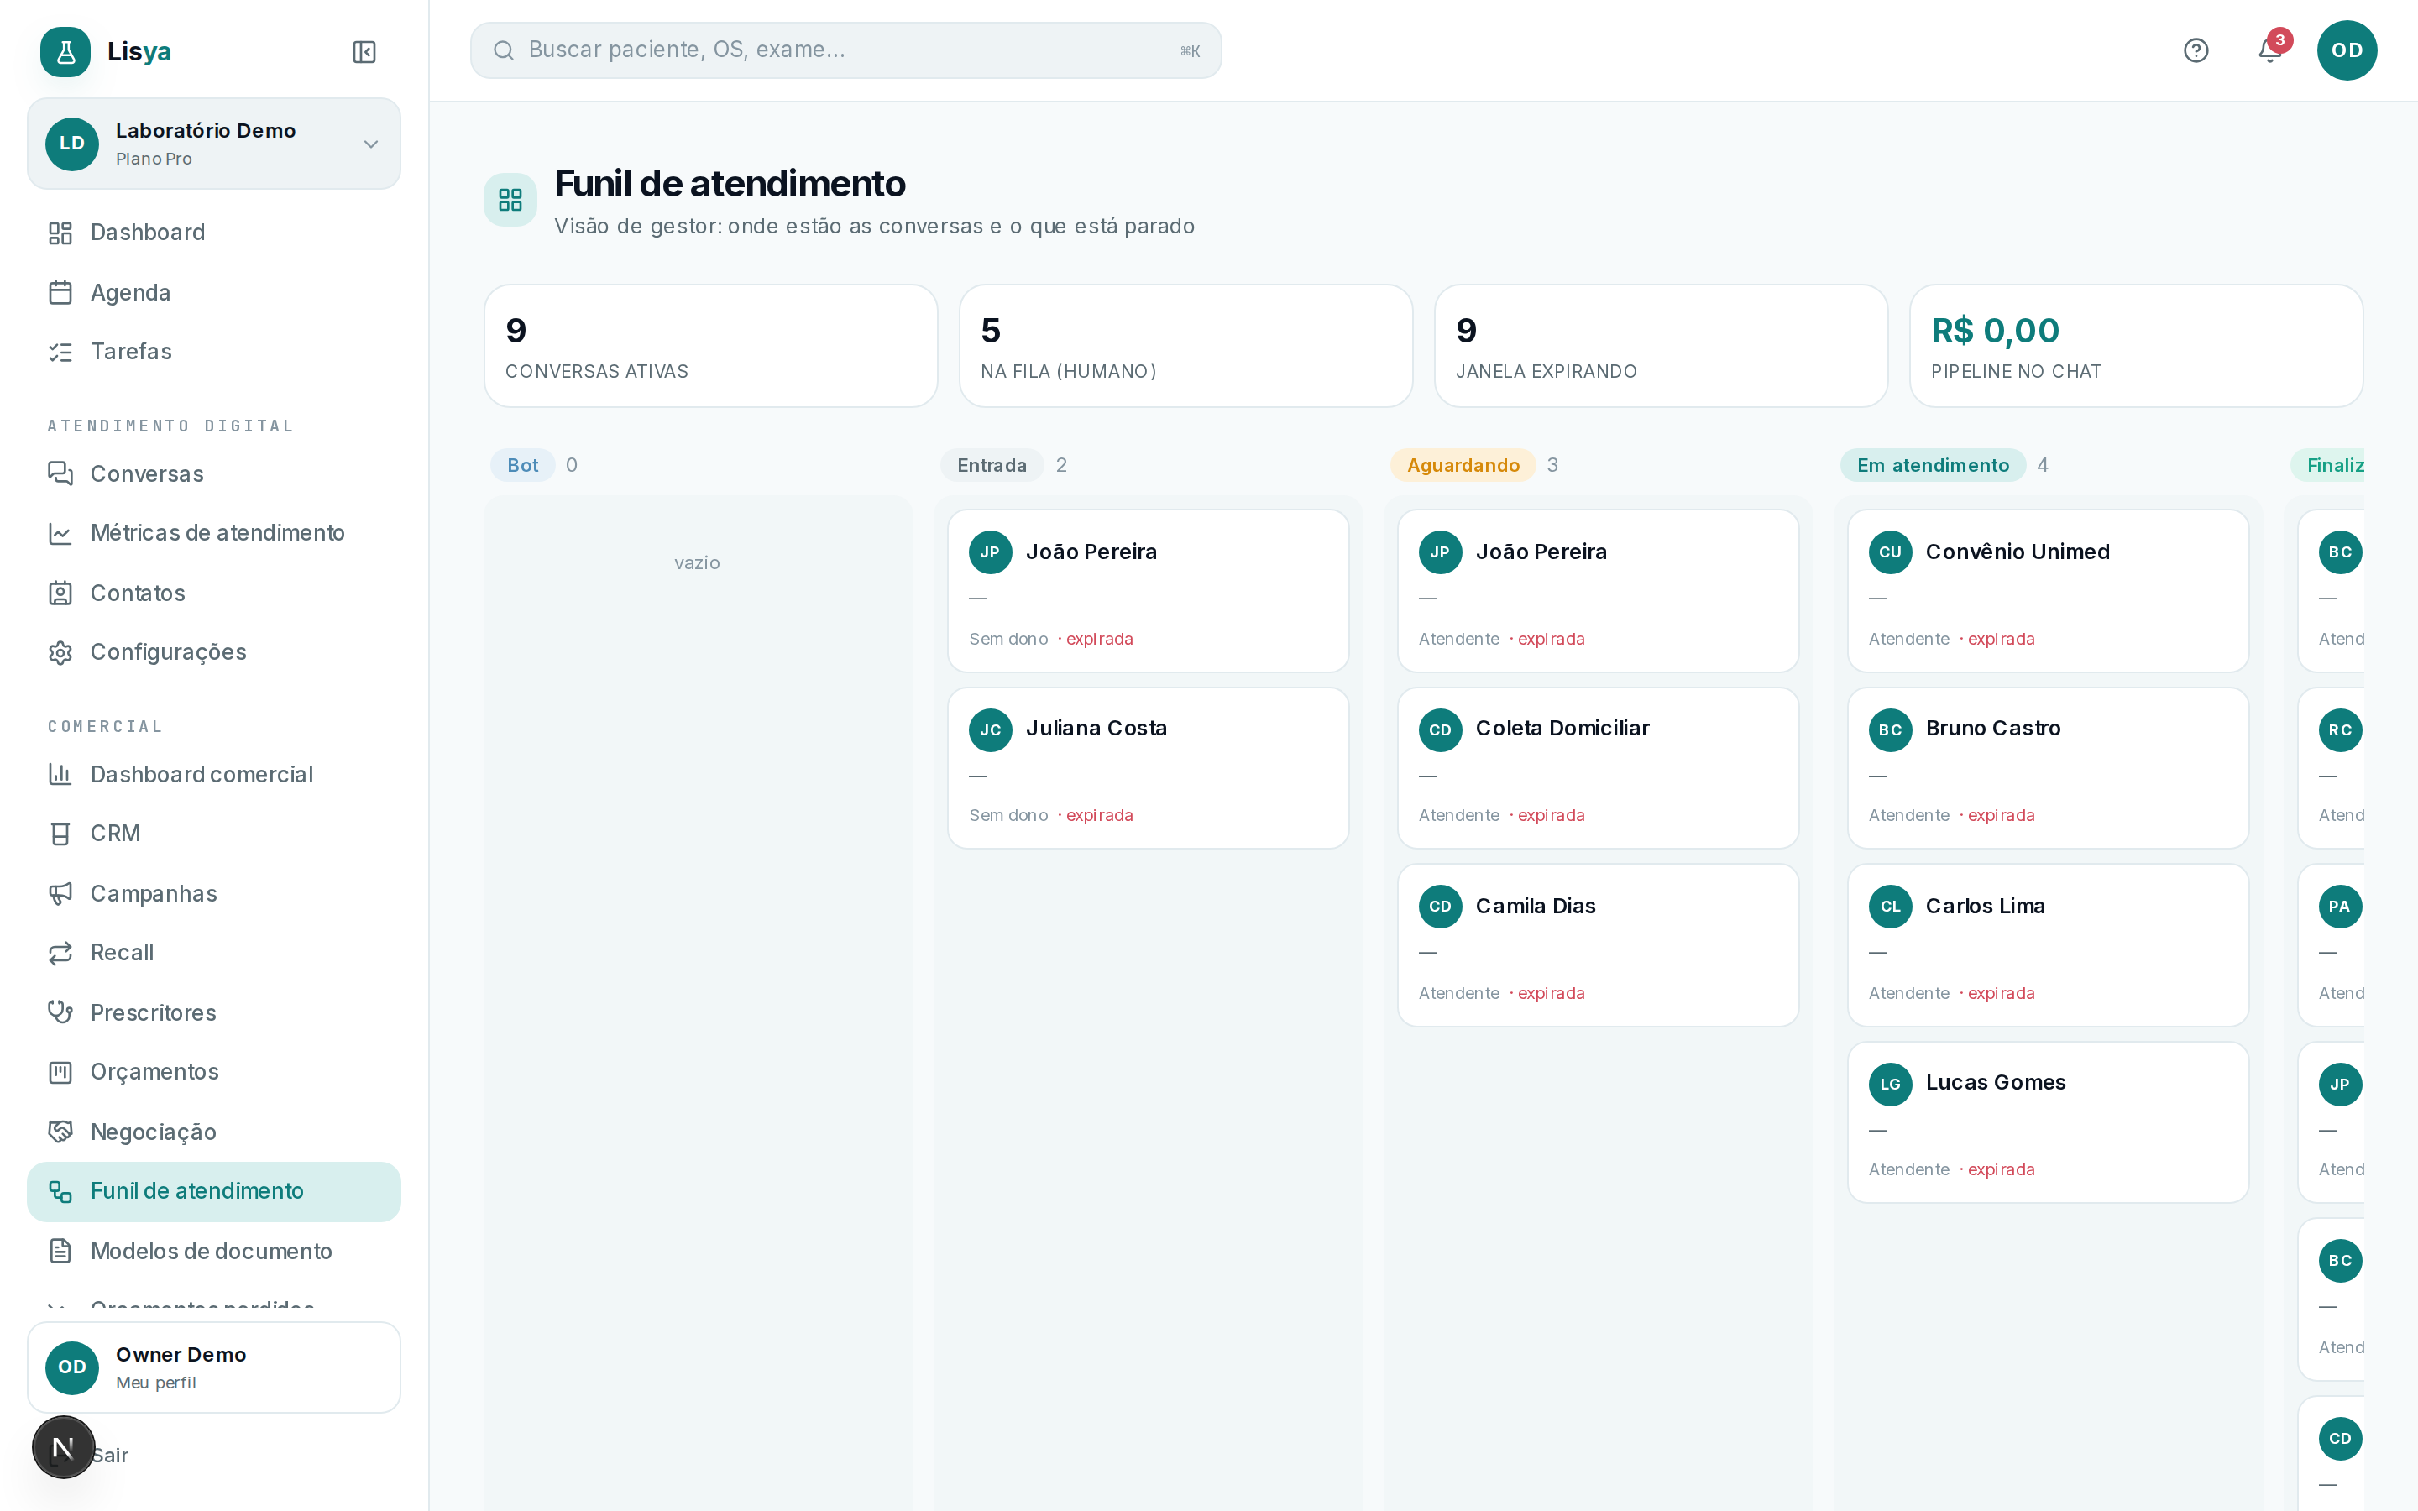Click the CRM icon
The width and height of the screenshot is (2418, 1511).
pos(60,834)
